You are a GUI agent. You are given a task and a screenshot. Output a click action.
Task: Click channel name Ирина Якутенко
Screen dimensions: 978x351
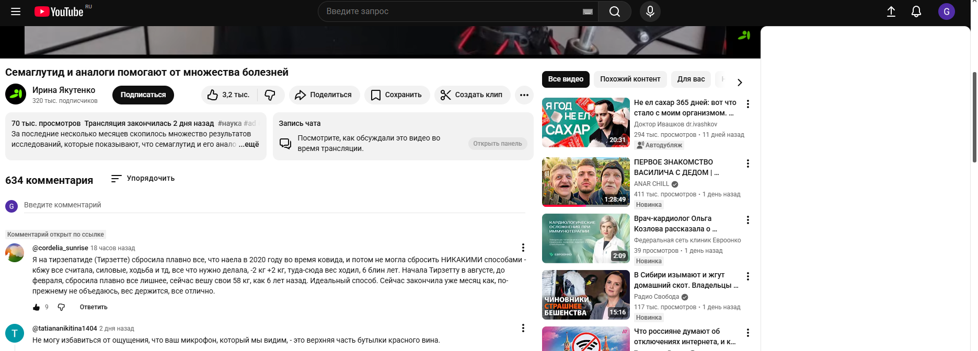click(x=64, y=90)
